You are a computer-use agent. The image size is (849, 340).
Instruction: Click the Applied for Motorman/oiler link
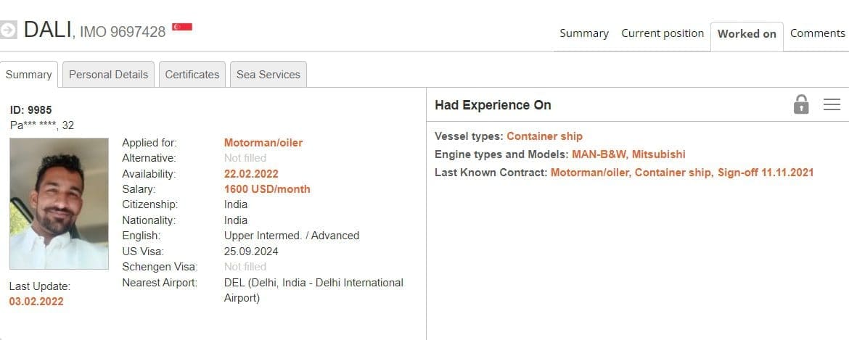[x=263, y=143]
